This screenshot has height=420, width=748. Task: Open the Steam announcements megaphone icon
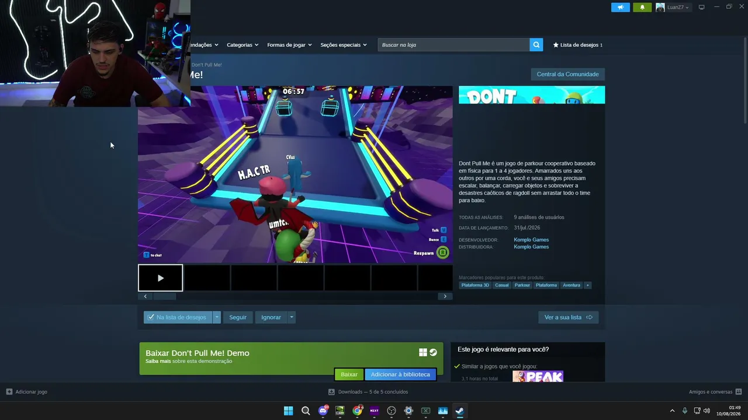point(621,7)
